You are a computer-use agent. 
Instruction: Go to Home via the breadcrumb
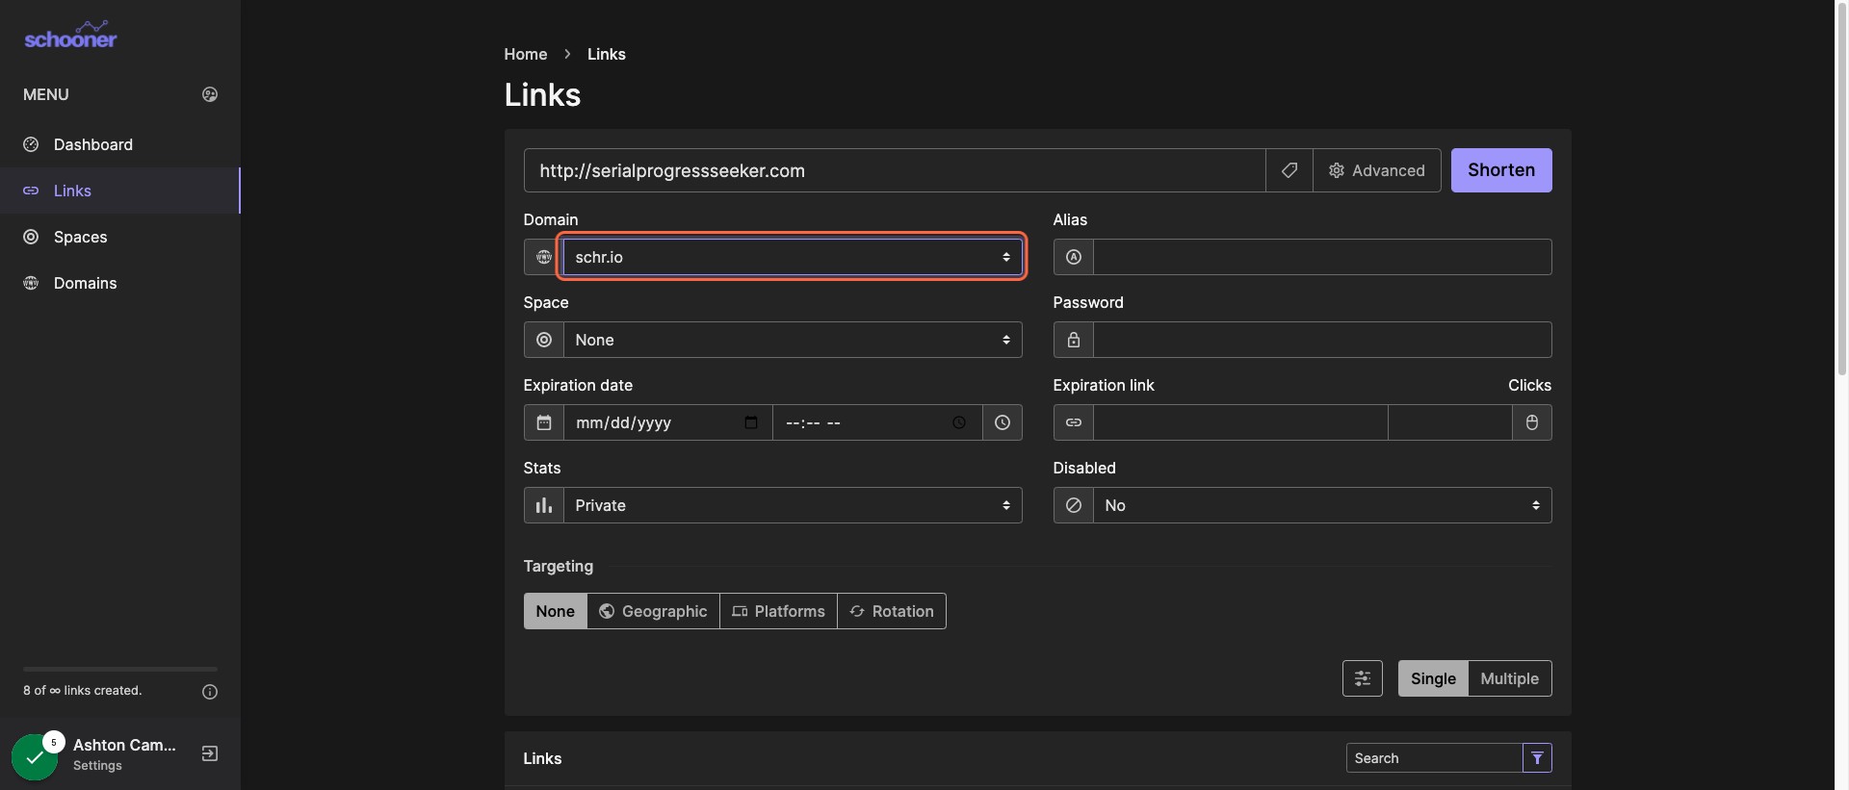[526, 54]
